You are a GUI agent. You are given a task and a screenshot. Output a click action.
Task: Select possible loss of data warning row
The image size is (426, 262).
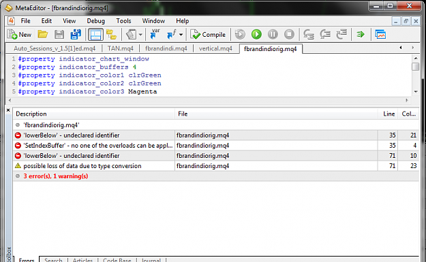[x=216, y=166]
